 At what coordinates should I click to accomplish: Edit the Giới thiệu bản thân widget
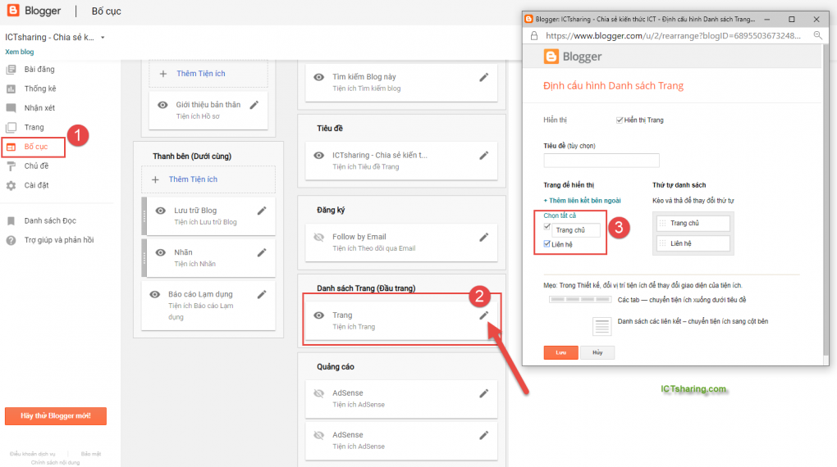(254, 105)
